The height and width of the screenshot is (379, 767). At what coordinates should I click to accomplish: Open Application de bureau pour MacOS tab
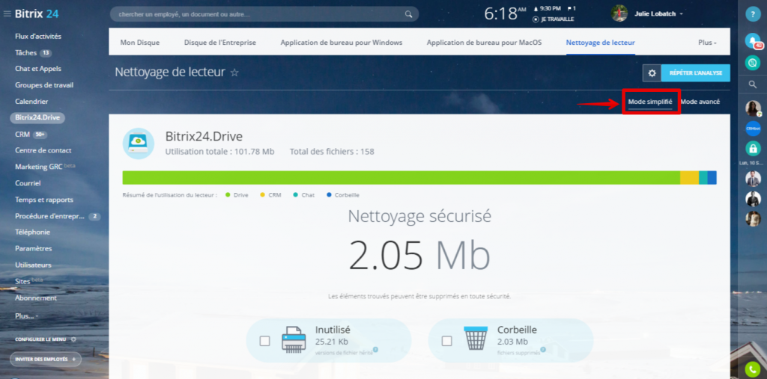tap(485, 43)
